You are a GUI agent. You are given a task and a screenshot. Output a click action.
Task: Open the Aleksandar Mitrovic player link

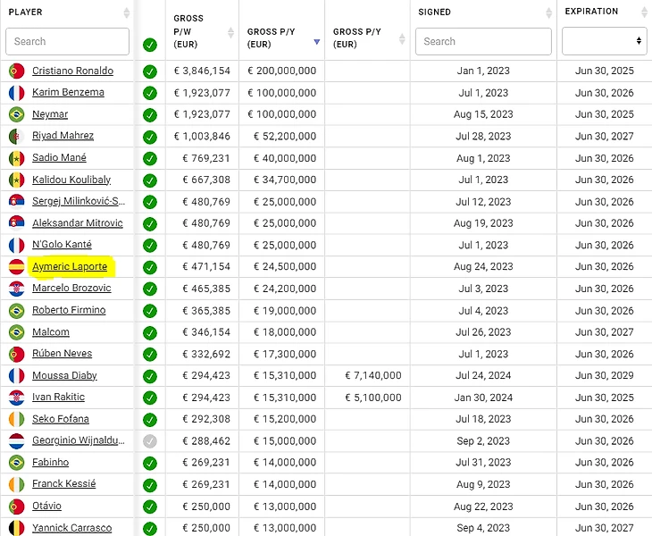(x=78, y=223)
